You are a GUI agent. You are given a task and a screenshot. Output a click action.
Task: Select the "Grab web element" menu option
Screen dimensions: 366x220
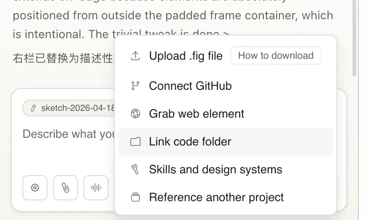click(x=196, y=114)
